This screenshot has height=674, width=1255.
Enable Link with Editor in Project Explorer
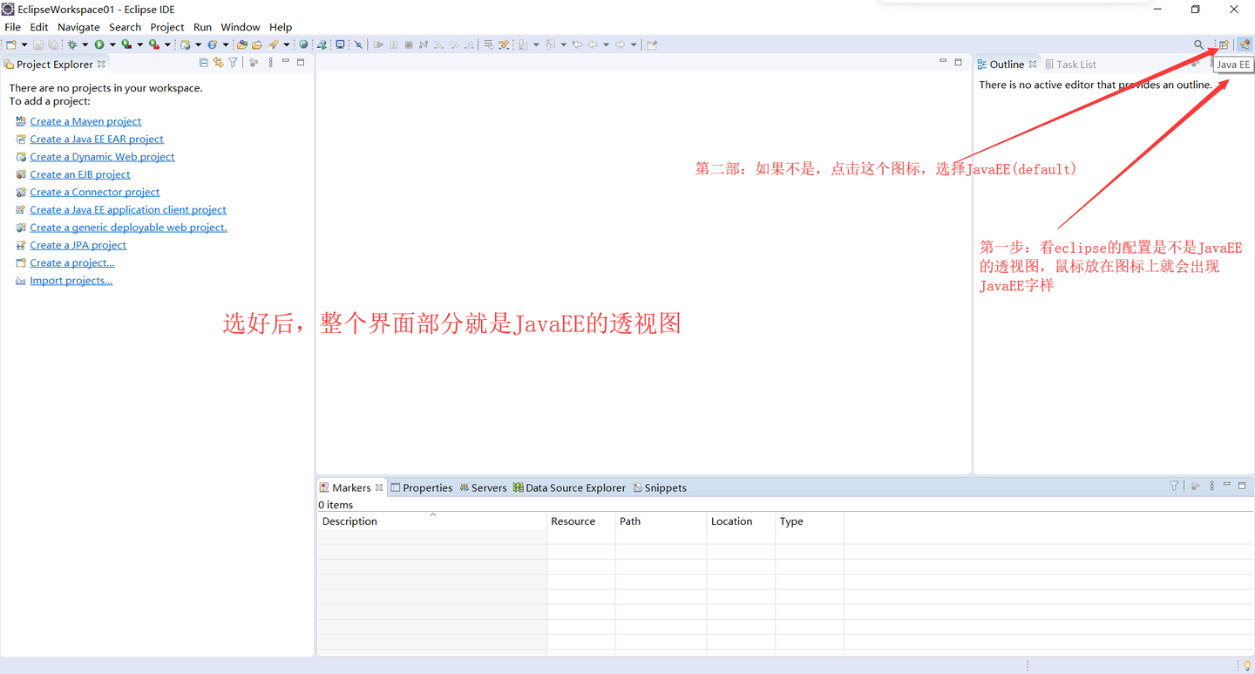[218, 62]
